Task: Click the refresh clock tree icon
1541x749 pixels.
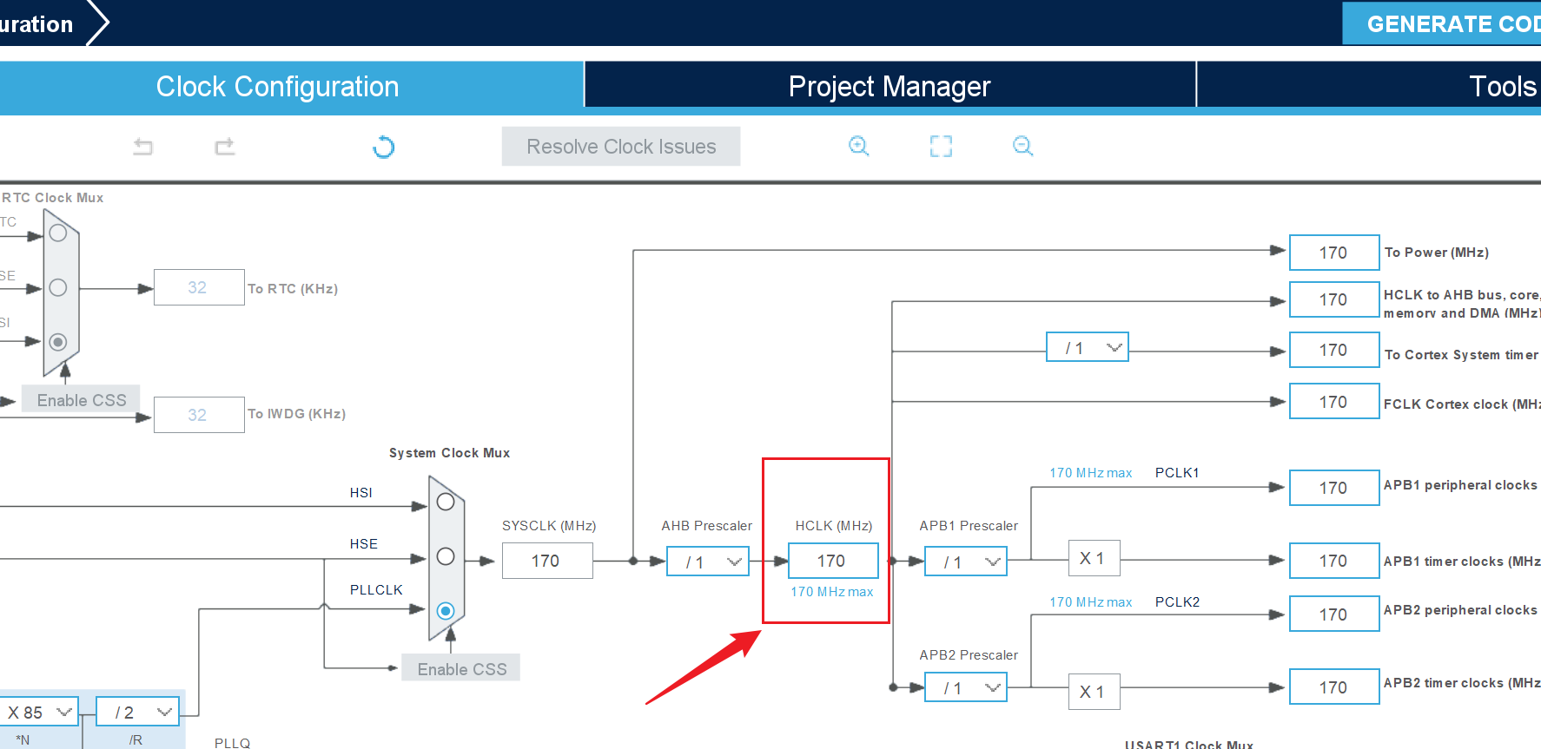Action: (x=383, y=147)
